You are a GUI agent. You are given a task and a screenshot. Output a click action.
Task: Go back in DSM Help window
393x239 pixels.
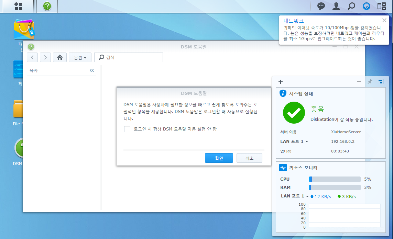(x=32, y=57)
